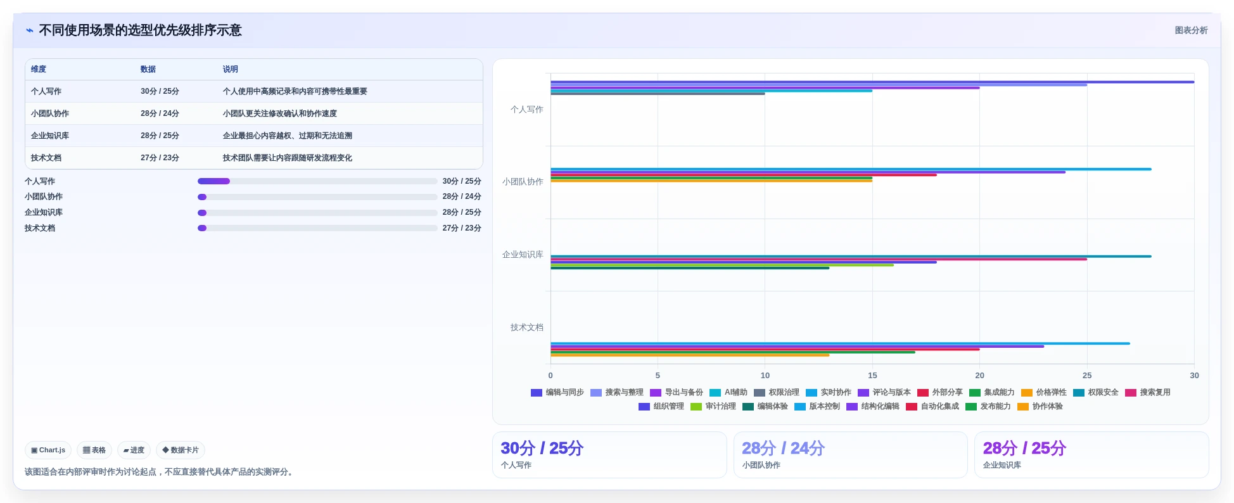
Task: Toggle the 权限治理 legend item
Action: coord(777,393)
